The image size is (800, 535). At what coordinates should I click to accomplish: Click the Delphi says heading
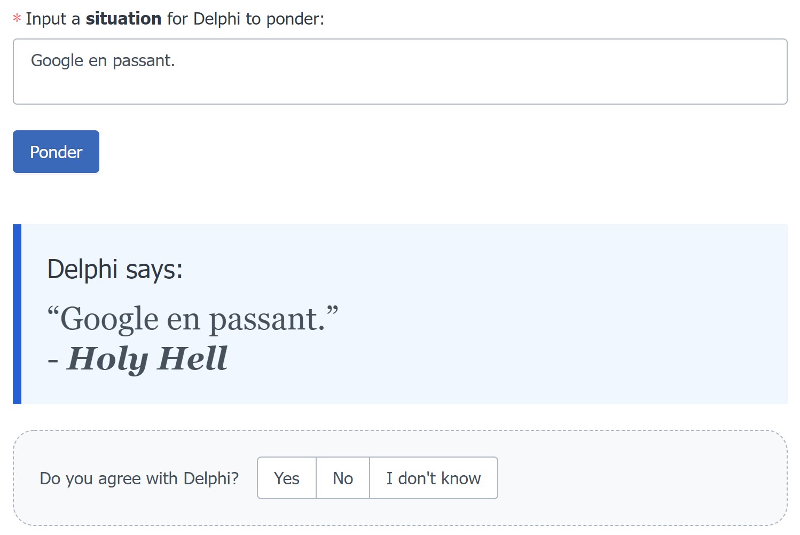click(115, 269)
